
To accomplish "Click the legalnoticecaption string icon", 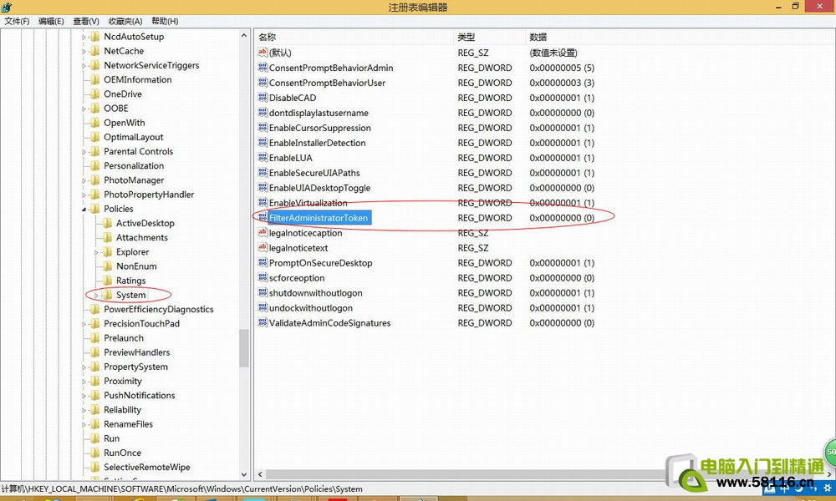I will pyautogui.click(x=263, y=233).
